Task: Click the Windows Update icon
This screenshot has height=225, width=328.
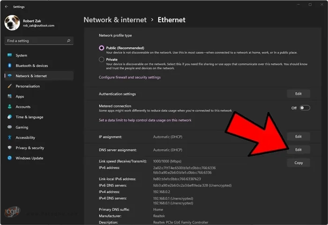Action: click(x=10, y=158)
